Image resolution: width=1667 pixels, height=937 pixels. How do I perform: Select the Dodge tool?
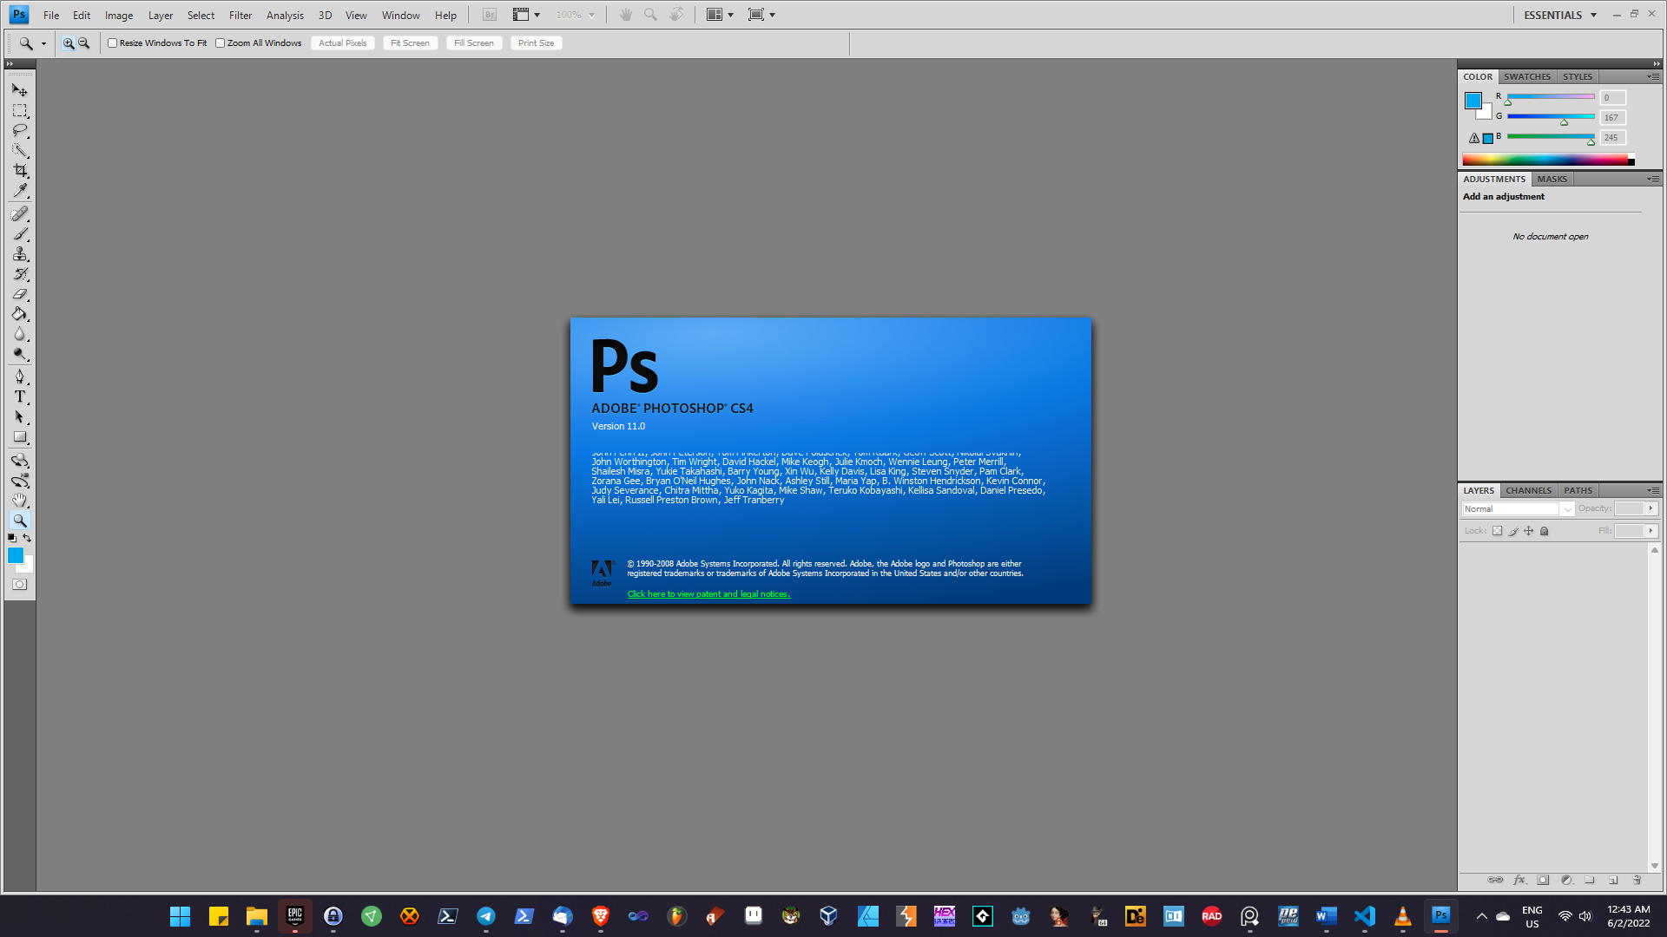coord(20,354)
